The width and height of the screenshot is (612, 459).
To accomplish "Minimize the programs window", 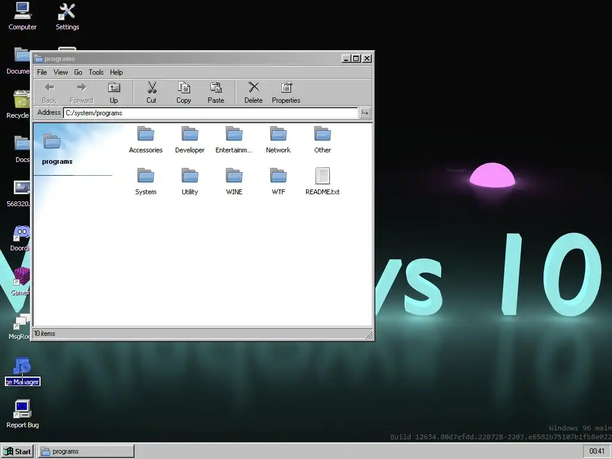I will pyautogui.click(x=346, y=59).
